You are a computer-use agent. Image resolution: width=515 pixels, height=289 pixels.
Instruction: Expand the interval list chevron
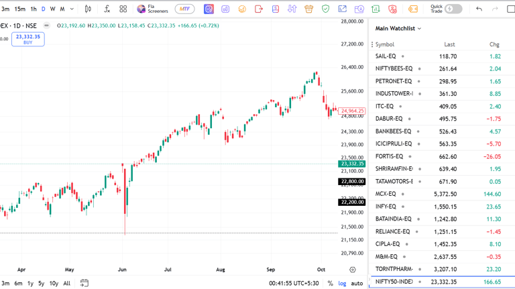coord(72,9)
